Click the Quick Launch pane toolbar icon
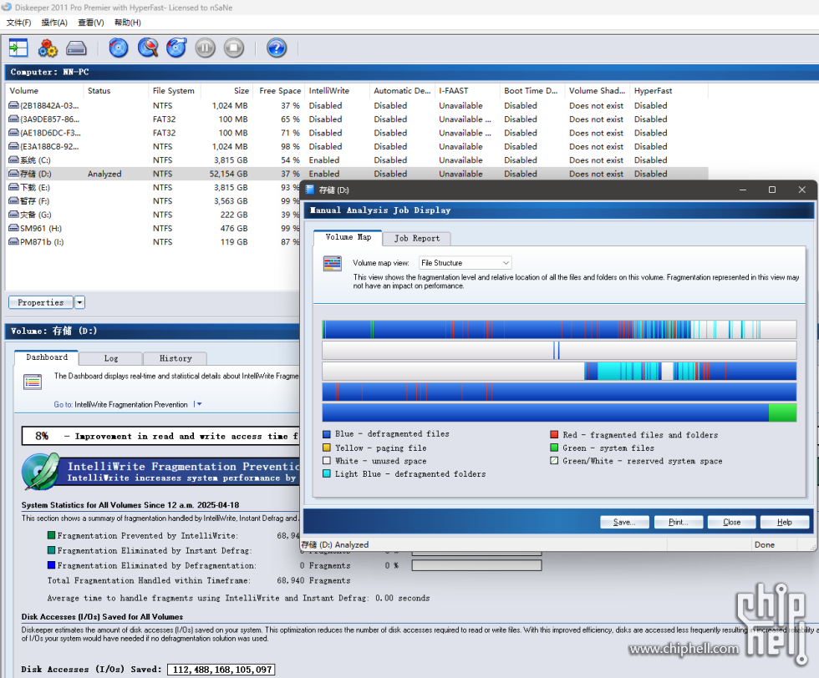 (x=18, y=48)
